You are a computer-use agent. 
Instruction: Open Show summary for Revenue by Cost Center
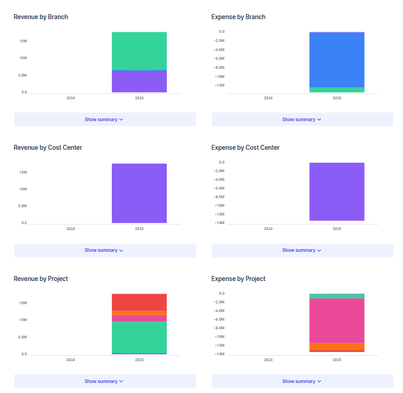click(104, 250)
